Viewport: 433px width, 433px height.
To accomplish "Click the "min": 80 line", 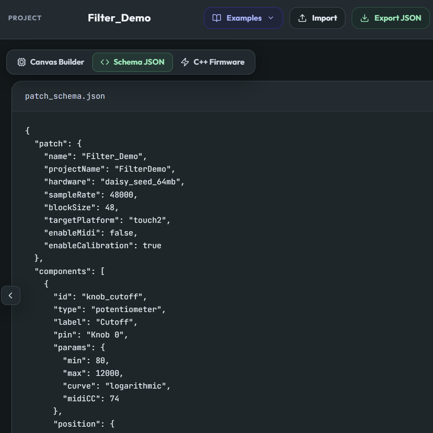I will 86,360.
